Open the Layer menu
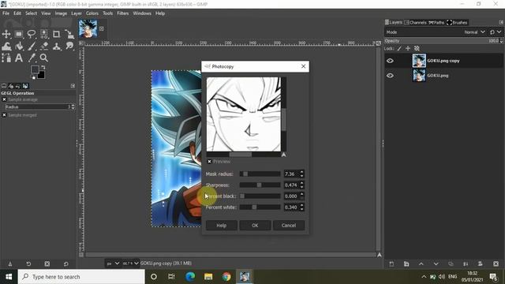505x284 pixels. [x=77, y=13]
